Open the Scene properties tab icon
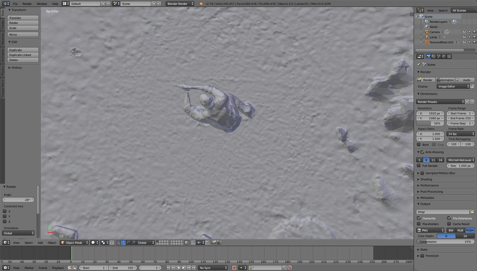 [439, 56]
